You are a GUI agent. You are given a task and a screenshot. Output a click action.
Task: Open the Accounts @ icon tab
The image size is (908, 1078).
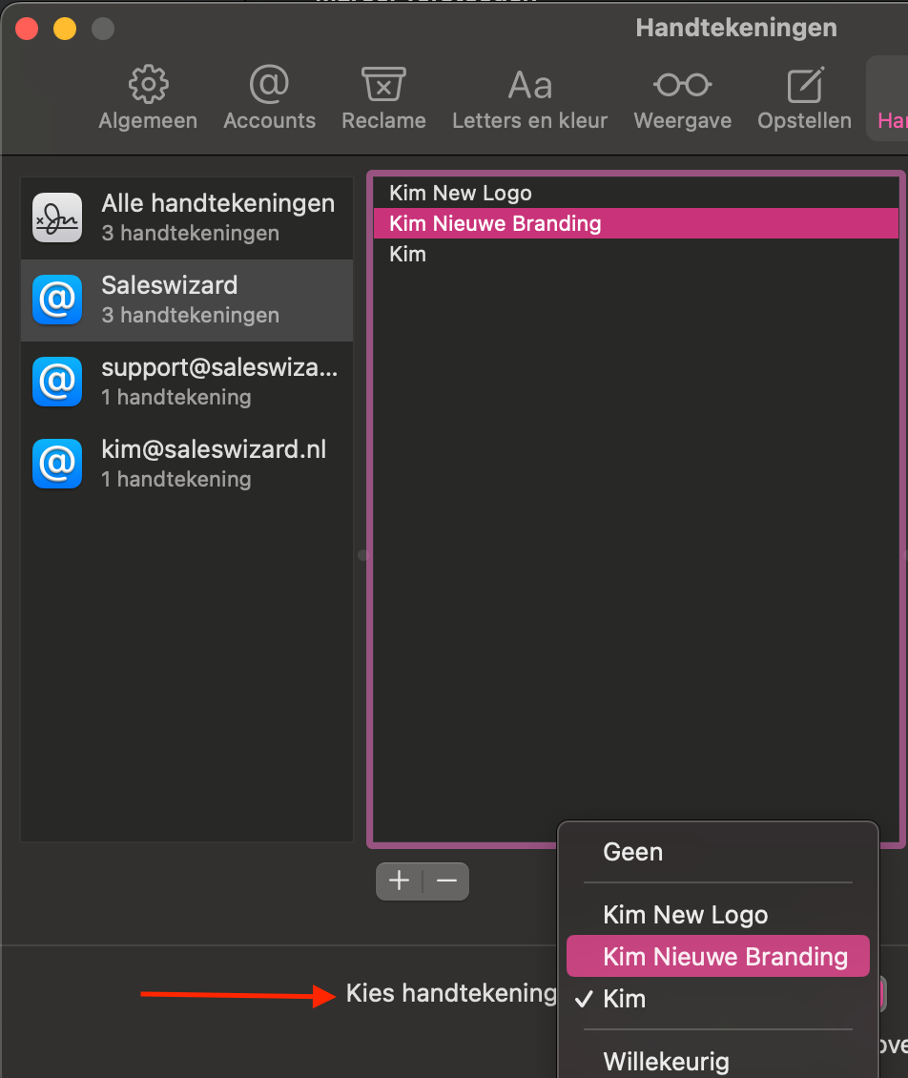(x=269, y=85)
